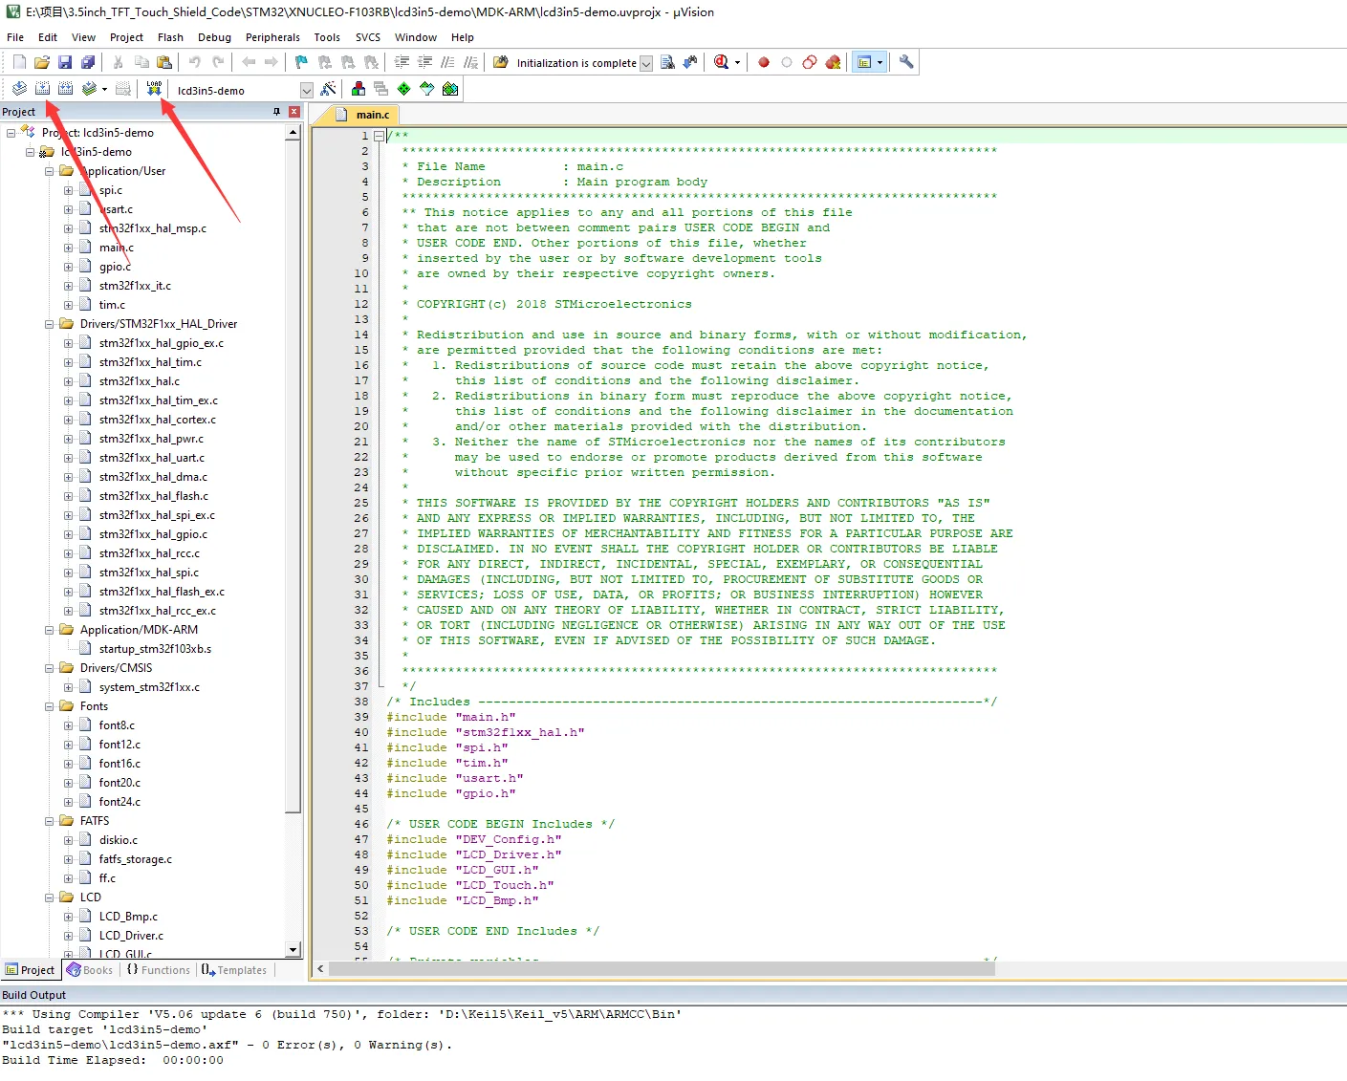Switch to the Books panel tab
Viewport: 1347px width, 1081px height.
click(x=89, y=970)
